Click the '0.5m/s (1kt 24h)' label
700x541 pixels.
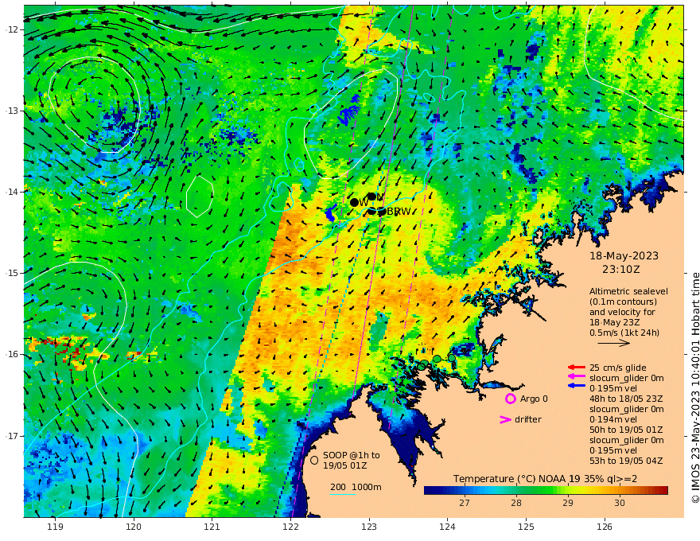(624, 333)
